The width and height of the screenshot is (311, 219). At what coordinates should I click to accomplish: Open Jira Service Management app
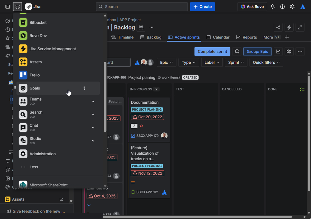(x=58, y=49)
